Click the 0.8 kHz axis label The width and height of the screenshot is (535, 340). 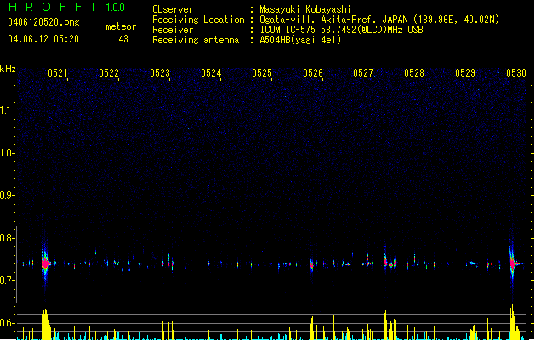pos(8,238)
